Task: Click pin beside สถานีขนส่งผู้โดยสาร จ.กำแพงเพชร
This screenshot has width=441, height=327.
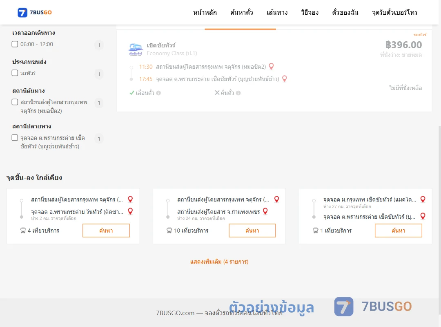Action: (x=265, y=211)
